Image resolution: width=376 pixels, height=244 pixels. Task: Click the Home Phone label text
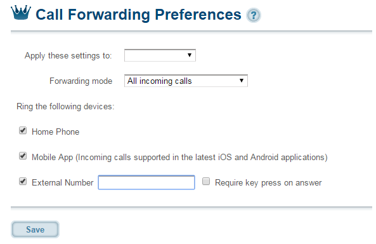tap(55, 132)
